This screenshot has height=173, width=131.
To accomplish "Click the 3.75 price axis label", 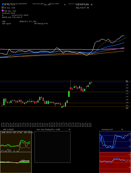I will (x=127, y=94).
